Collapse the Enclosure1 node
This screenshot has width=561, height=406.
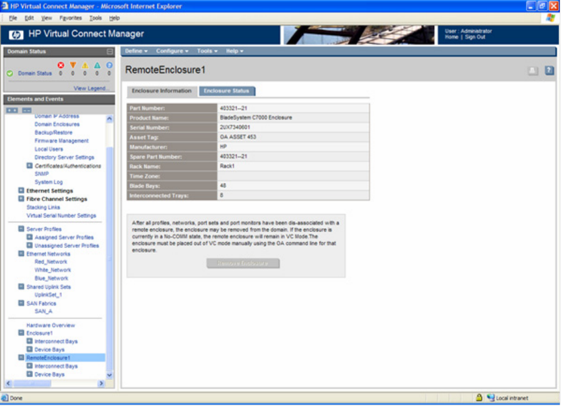[21, 333]
